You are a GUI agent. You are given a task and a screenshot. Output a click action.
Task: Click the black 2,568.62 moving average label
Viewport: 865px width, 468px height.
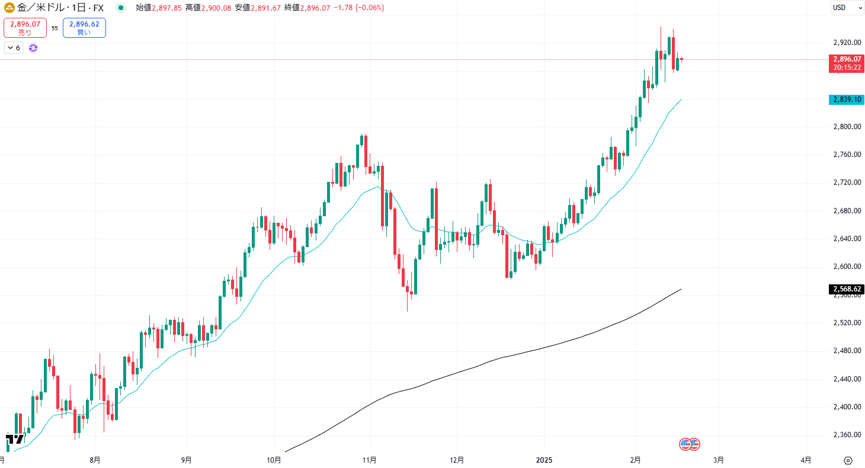coord(847,289)
